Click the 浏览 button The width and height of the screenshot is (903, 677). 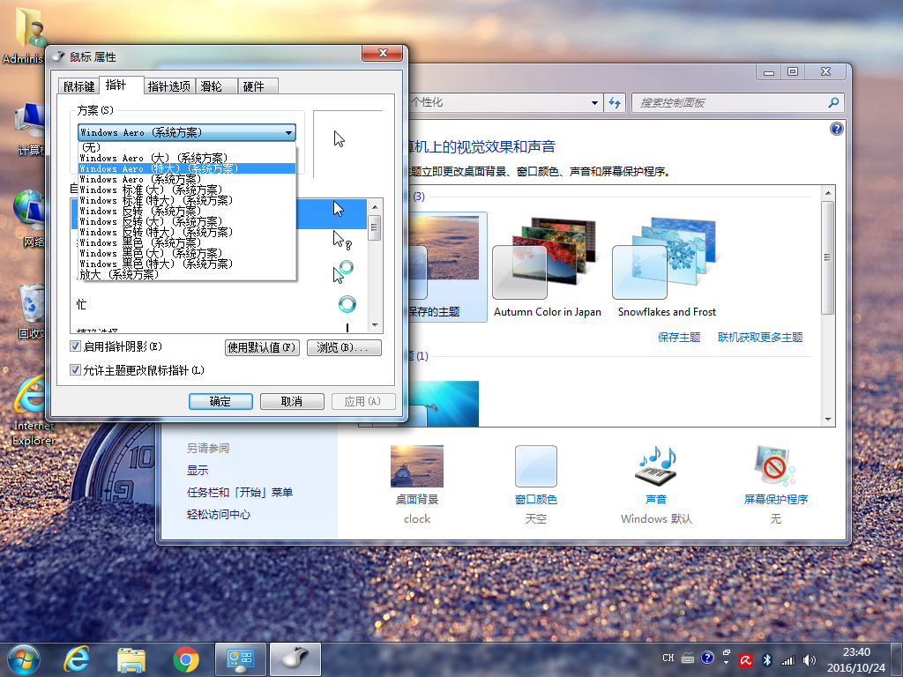(x=345, y=347)
